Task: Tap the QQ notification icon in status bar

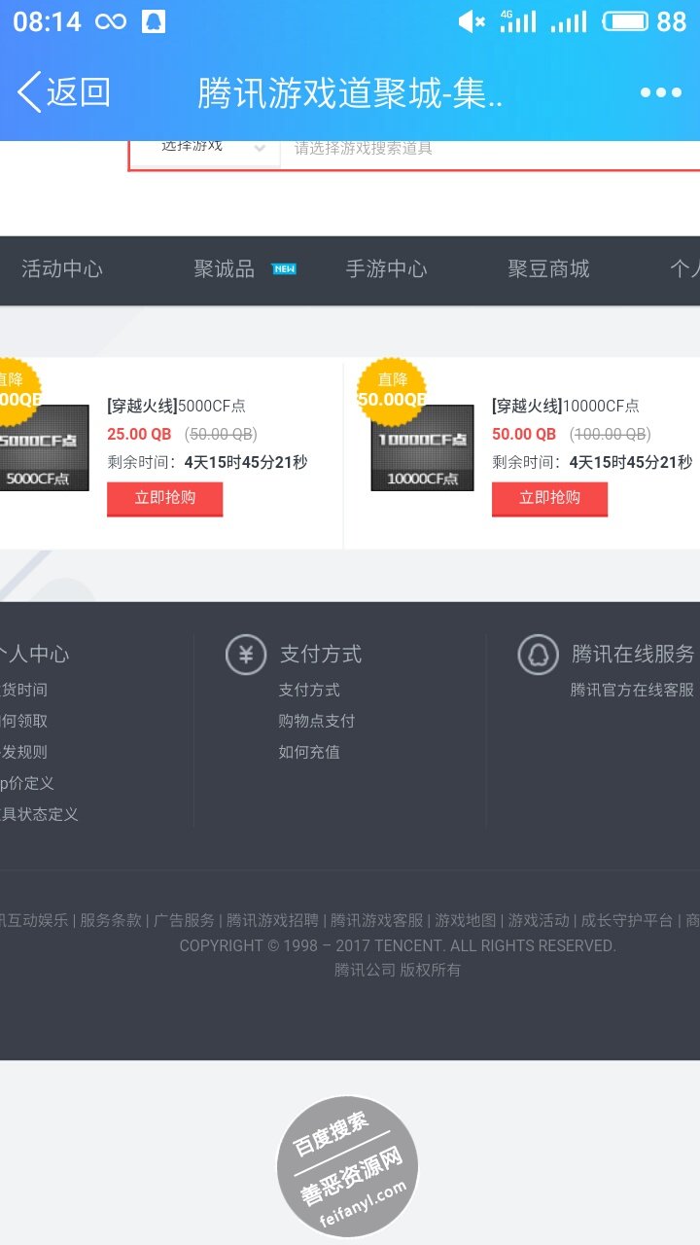Action: [x=153, y=21]
